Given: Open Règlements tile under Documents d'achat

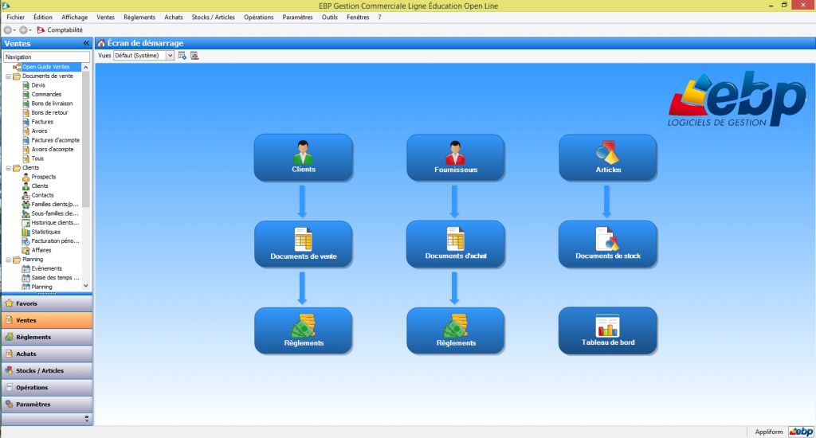Looking at the screenshot, I should click(455, 330).
